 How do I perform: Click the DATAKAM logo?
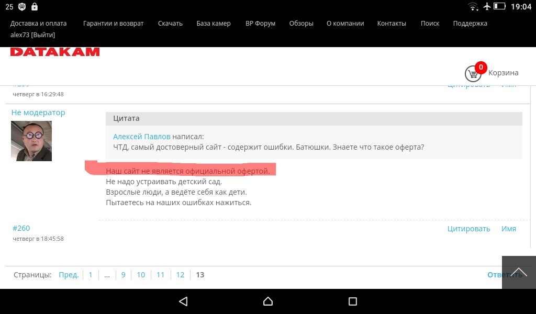55,52
